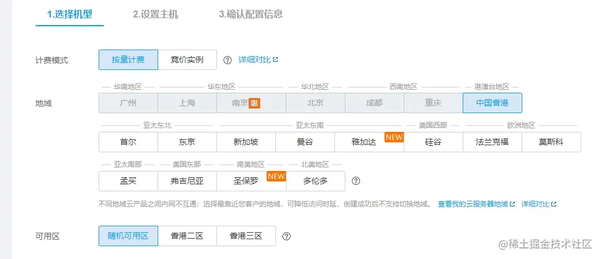This screenshot has width=601, height=259.
Task: Click the 美国西部 group heading
Action: (x=433, y=125)
